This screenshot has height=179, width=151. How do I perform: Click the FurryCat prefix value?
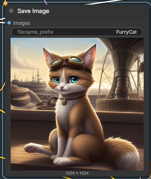[x=126, y=32]
